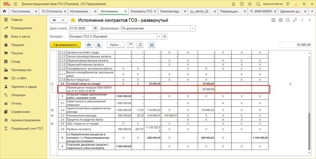Open the three-dot more actions menu
This screenshot has width=316, height=159.
coord(302,20)
